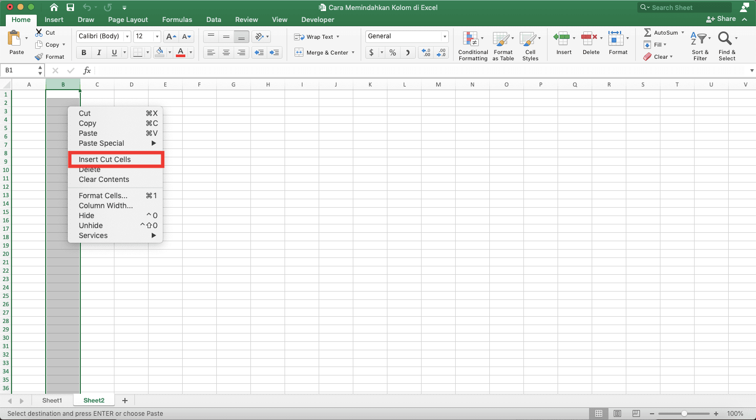756x420 pixels.
Task: Choose Clear Contents in context menu
Action: click(115, 179)
